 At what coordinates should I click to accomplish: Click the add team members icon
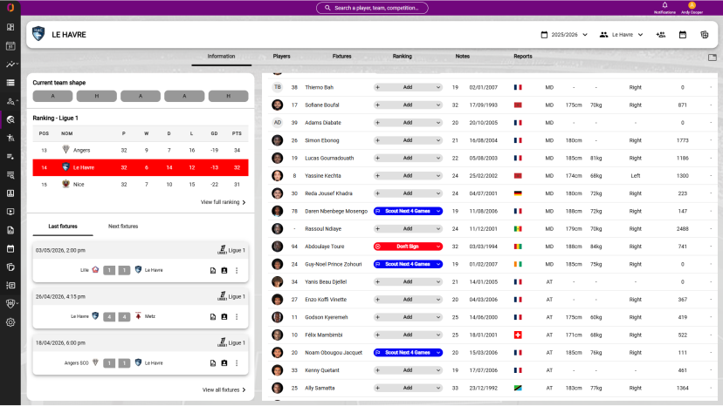click(x=660, y=35)
